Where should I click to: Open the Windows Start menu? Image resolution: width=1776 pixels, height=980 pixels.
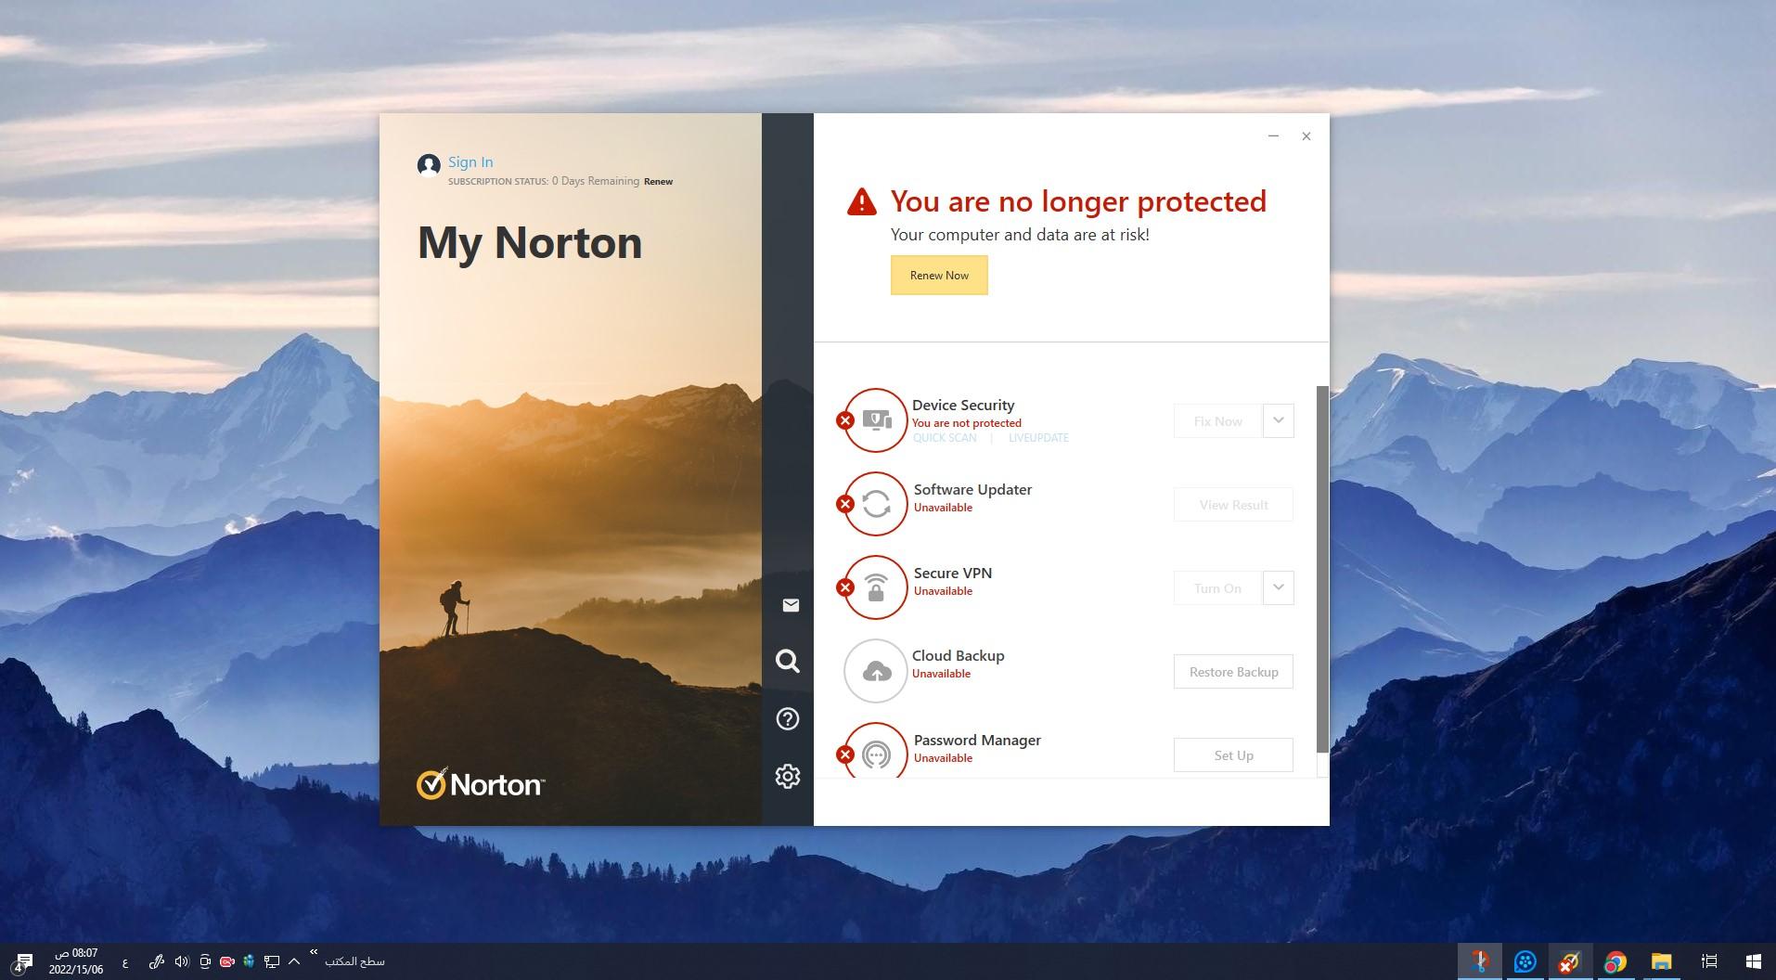[1753, 961]
